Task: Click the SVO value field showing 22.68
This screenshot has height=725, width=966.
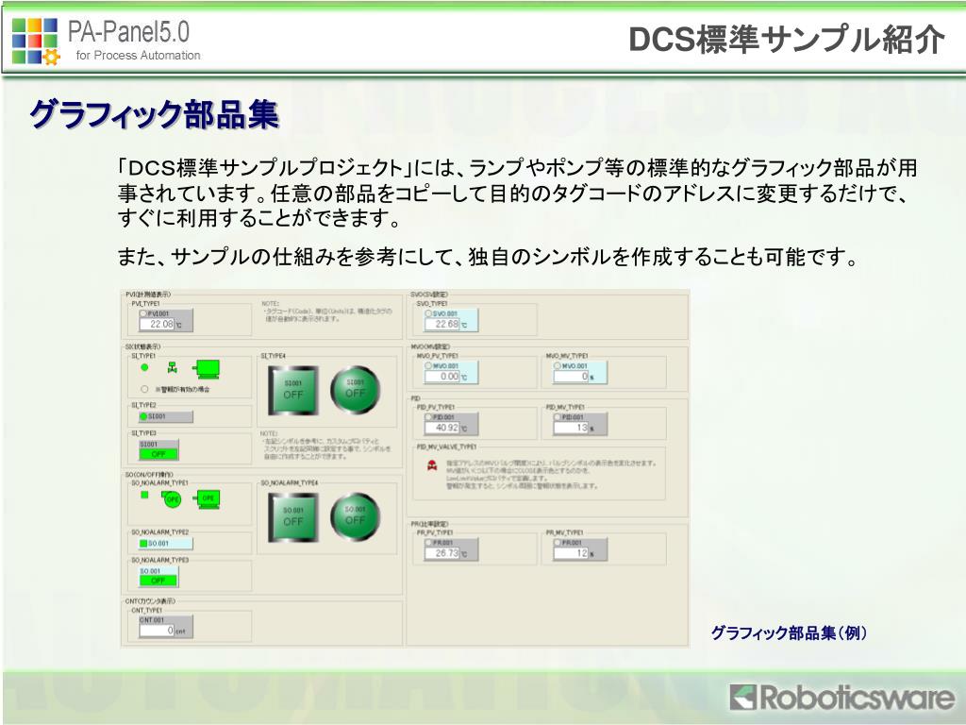Action: coord(443,325)
